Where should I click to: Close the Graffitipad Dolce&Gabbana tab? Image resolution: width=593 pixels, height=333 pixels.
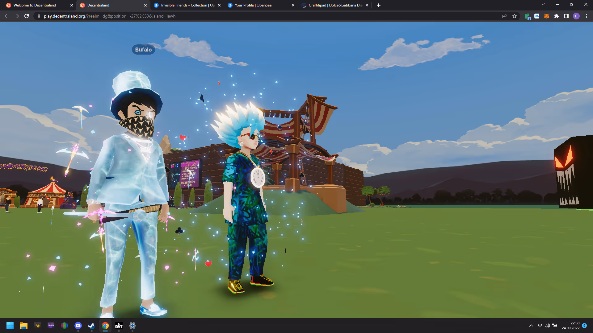pyautogui.click(x=367, y=5)
